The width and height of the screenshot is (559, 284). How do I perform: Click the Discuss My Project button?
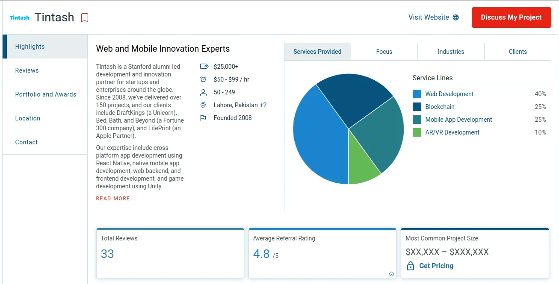(x=512, y=18)
